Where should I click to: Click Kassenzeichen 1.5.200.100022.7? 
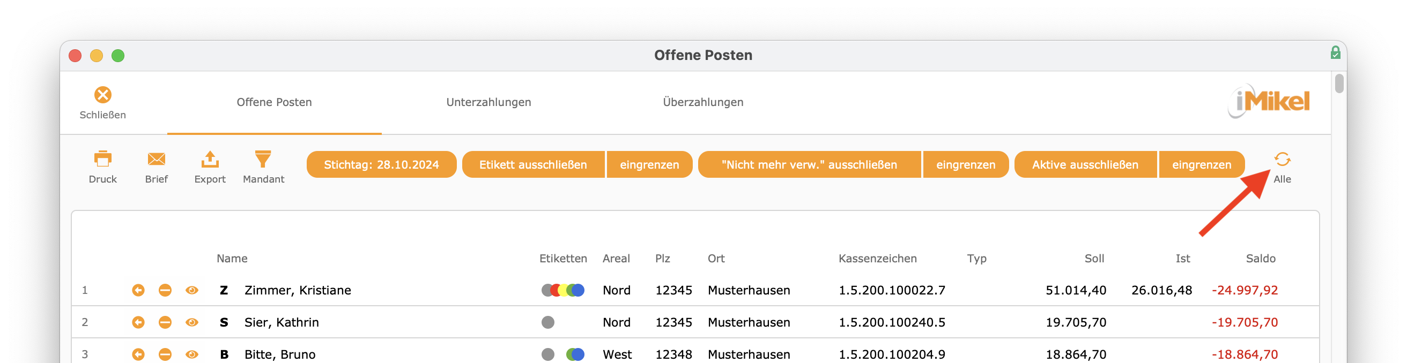[892, 290]
